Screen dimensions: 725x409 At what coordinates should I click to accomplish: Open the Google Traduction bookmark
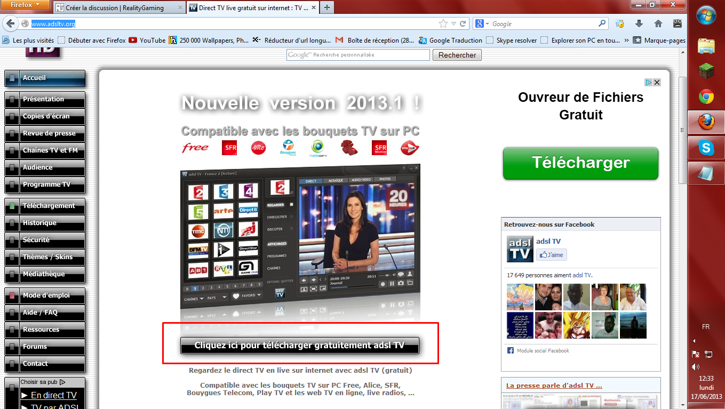(450, 40)
